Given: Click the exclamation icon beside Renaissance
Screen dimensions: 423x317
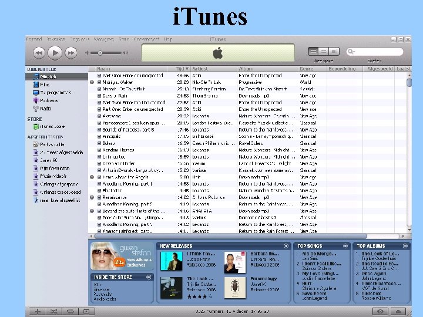Looking at the screenshot, I should 92,198.
